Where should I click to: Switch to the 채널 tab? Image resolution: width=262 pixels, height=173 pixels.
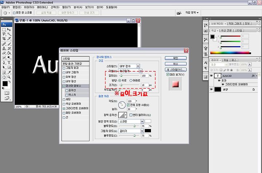226,60
